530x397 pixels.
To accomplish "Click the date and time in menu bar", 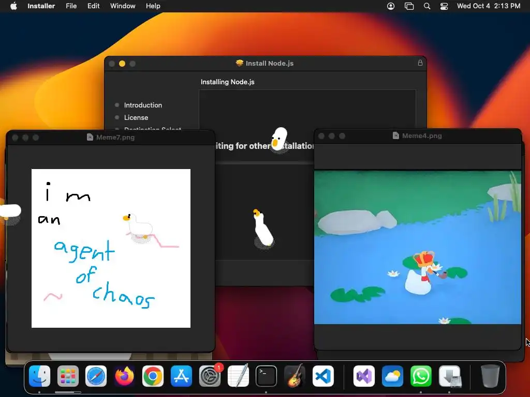I will click(x=489, y=6).
